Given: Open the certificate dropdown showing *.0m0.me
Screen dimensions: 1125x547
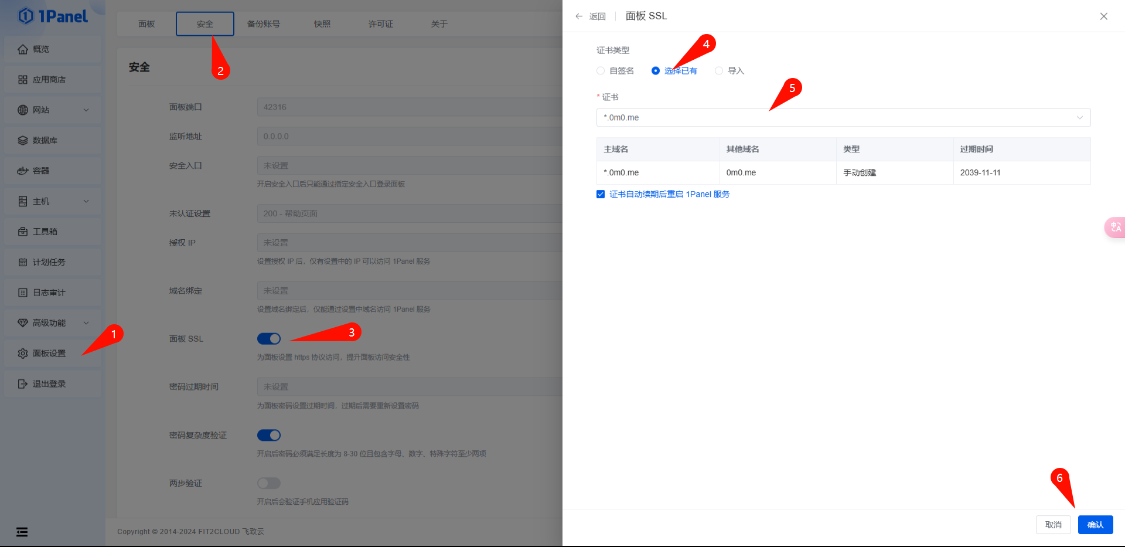Looking at the screenshot, I should (x=843, y=117).
